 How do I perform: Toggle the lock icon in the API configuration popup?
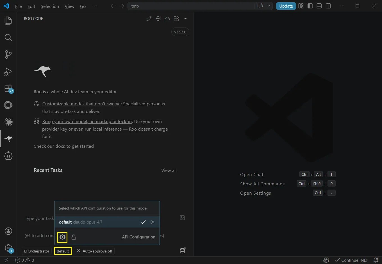(x=74, y=237)
